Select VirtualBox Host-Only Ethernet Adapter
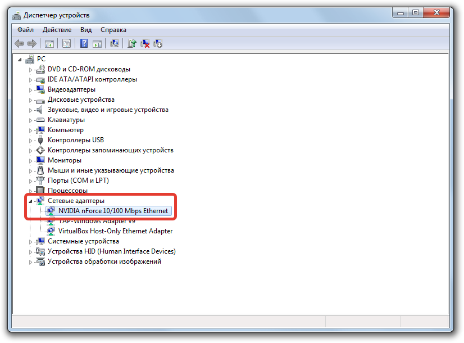 (115, 231)
